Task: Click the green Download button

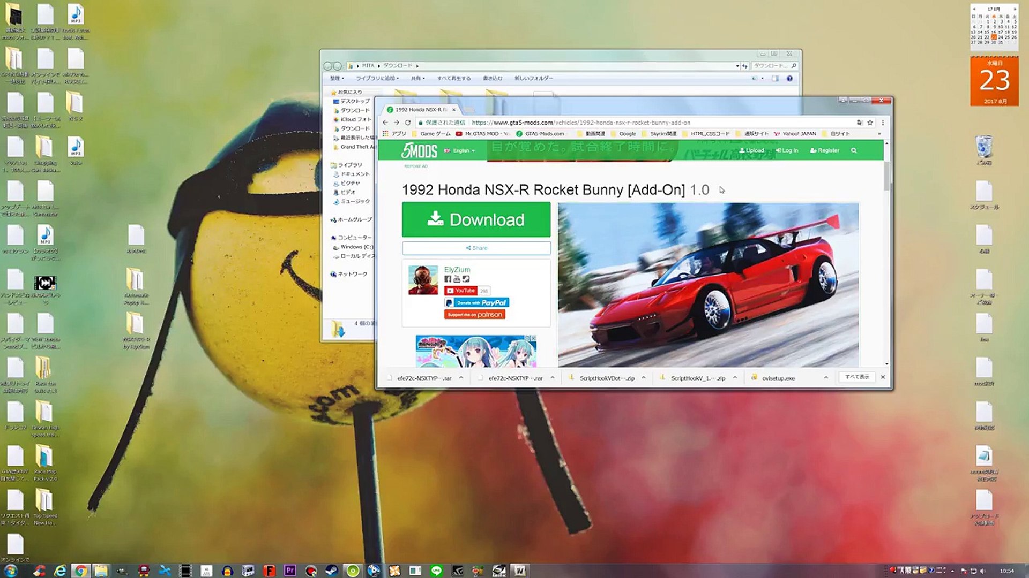Action: 476,219
